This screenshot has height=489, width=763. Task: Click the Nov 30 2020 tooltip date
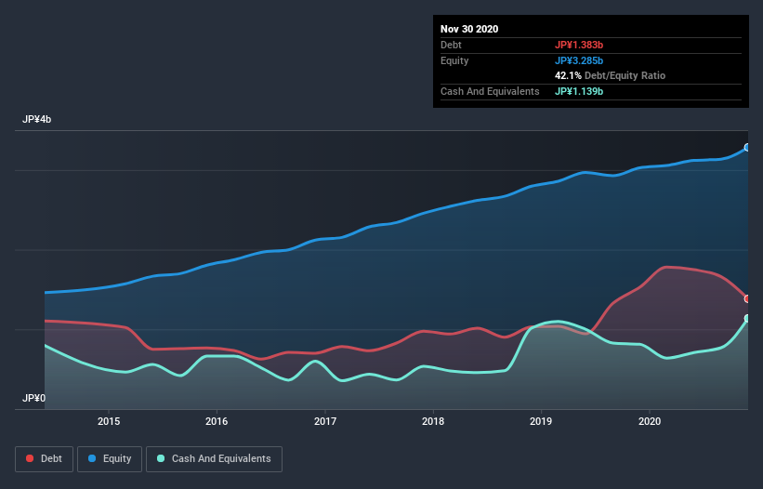point(469,29)
